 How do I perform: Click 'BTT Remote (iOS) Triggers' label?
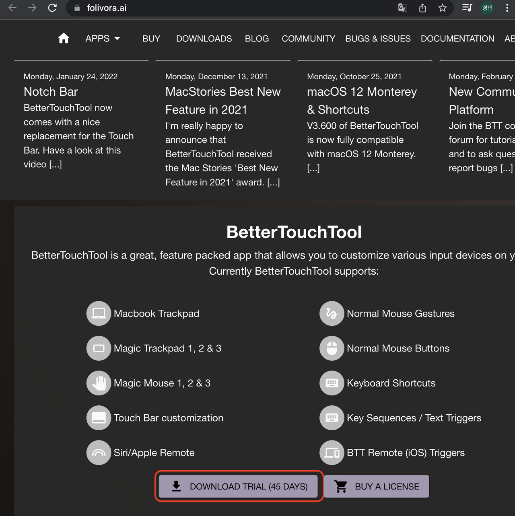406,453
